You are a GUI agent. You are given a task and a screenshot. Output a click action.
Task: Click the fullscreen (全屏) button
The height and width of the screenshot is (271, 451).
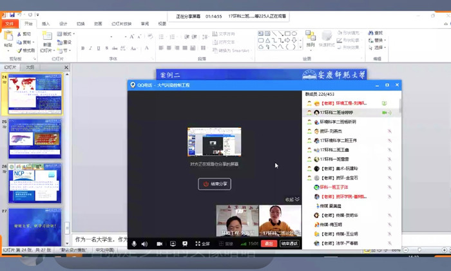(202, 244)
